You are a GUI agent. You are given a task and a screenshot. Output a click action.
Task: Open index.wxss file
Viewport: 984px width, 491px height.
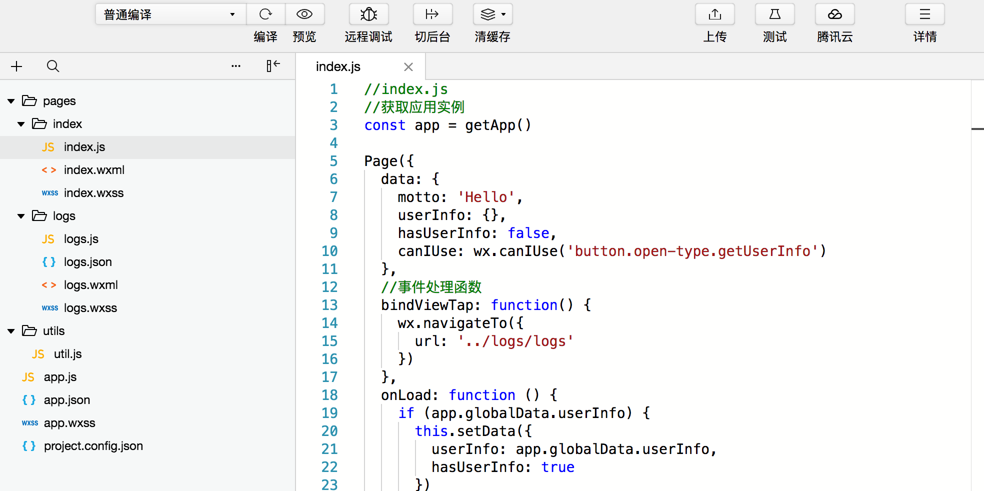tap(93, 193)
